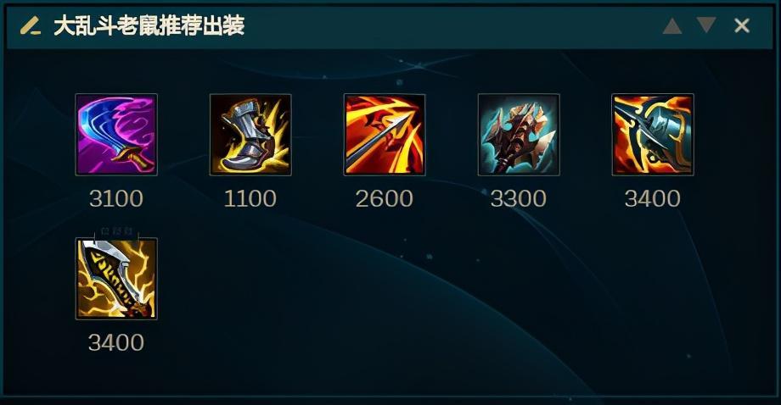781x405 pixels.
Task: Select the golden lightning sword item icon
Action: tap(116, 278)
